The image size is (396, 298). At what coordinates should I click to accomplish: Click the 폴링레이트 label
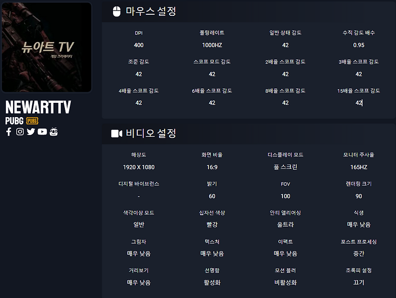coord(212,33)
